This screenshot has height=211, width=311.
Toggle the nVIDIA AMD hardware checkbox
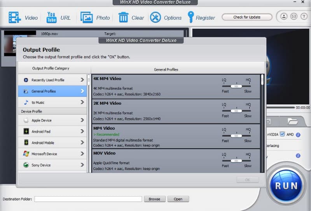pyautogui.click(x=283, y=134)
